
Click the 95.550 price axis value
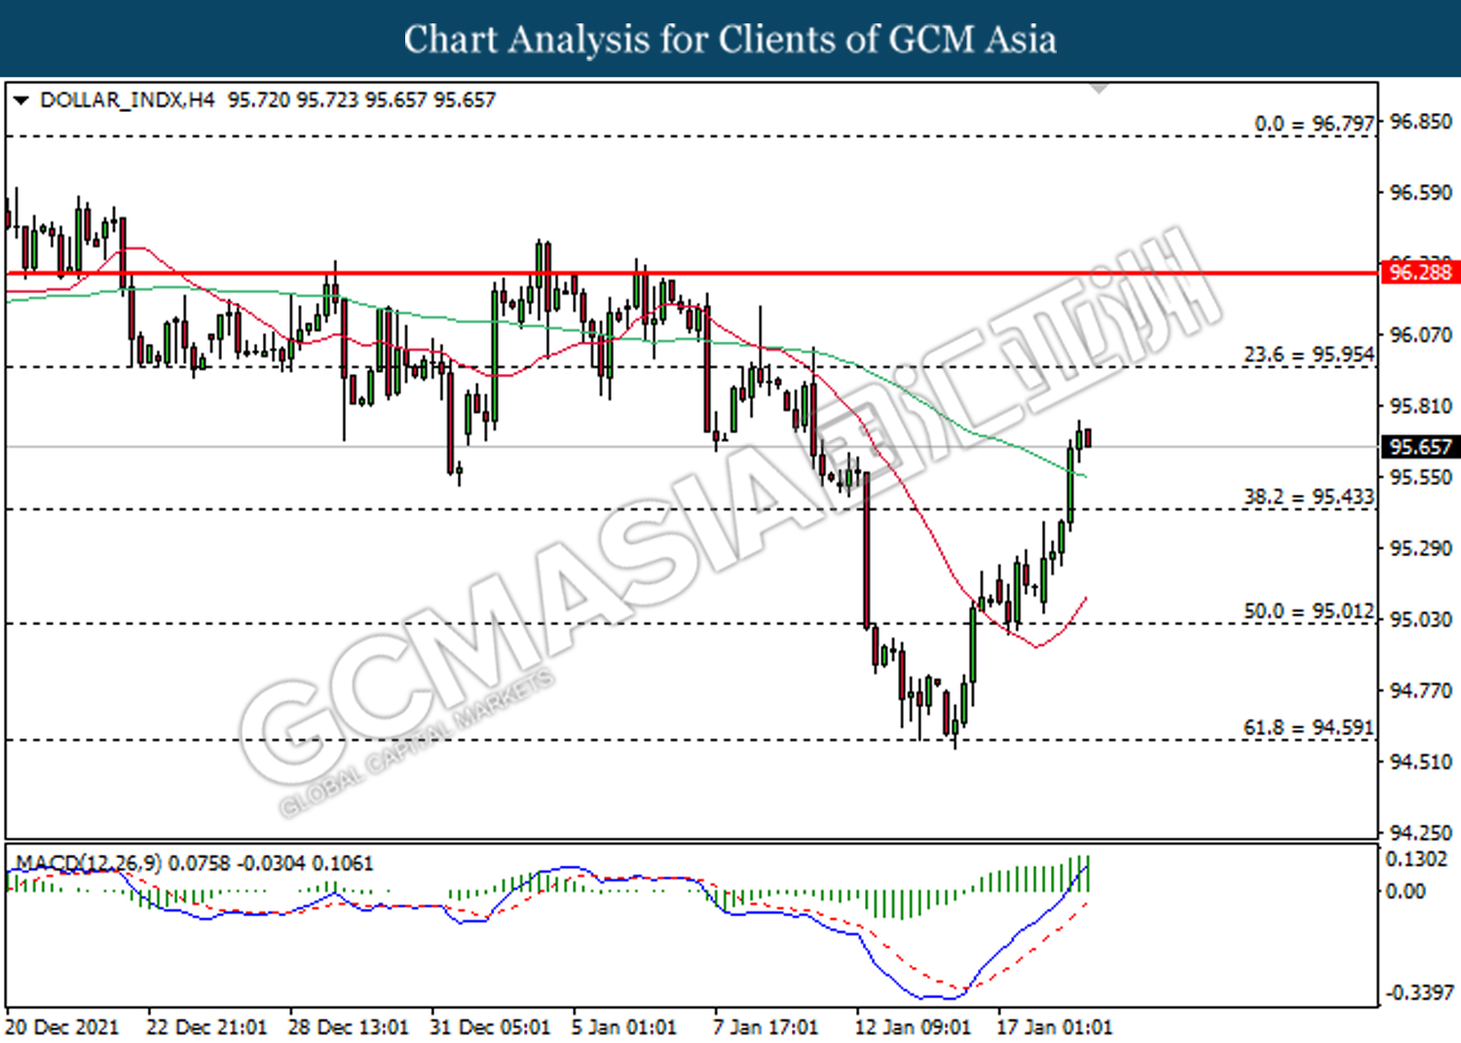tap(1420, 477)
